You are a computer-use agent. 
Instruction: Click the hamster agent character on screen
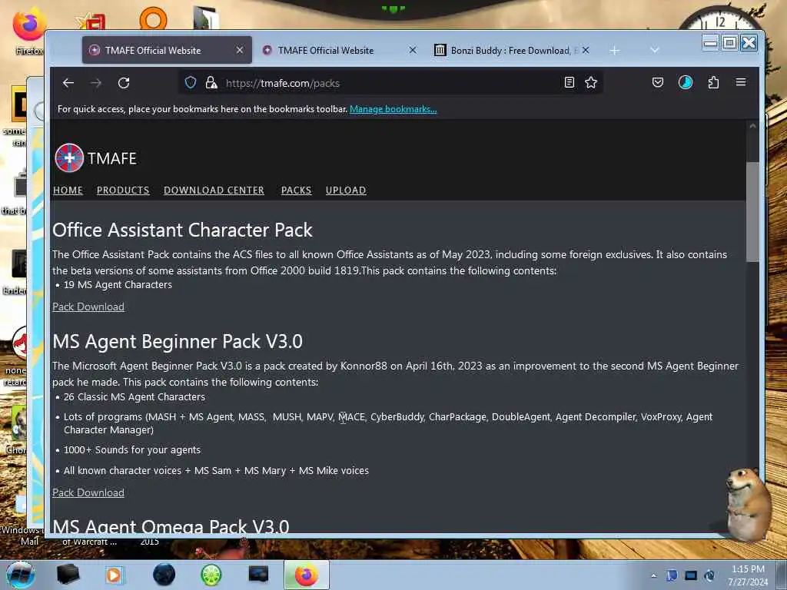click(x=748, y=504)
